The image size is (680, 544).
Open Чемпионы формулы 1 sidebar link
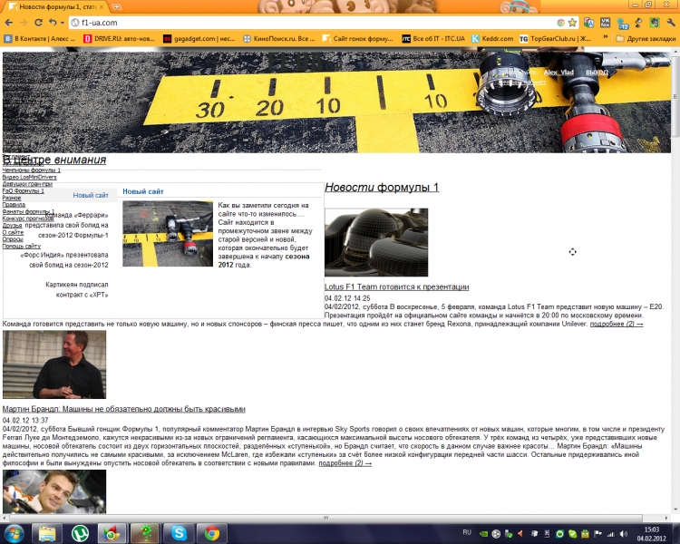pyautogui.click(x=32, y=170)
